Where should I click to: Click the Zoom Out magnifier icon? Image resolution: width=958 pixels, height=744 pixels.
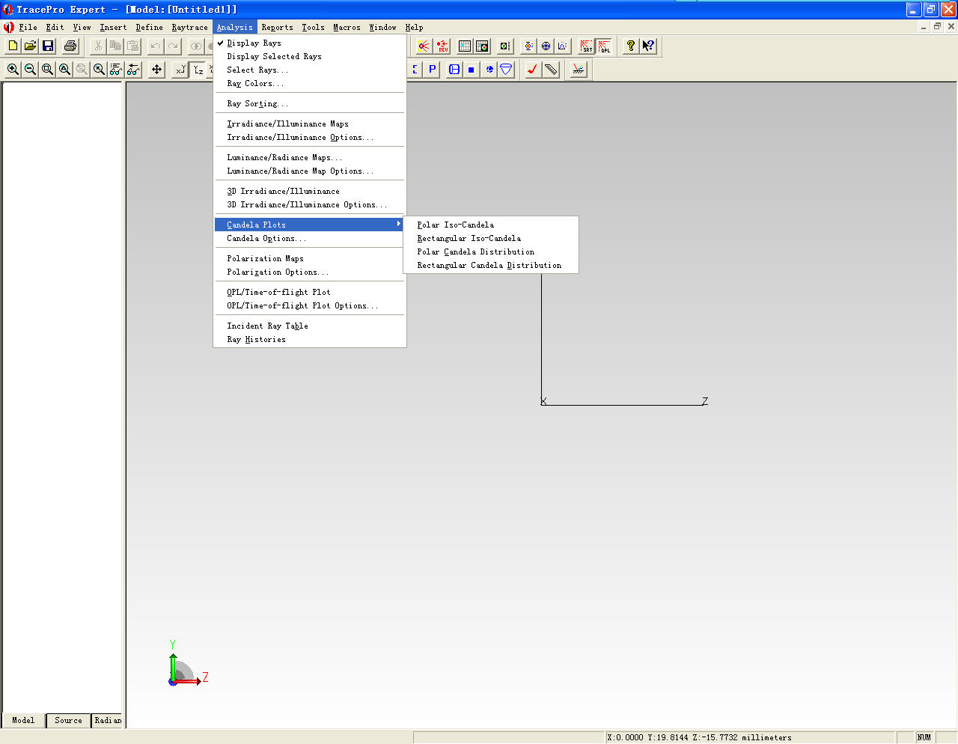point(30,70)
